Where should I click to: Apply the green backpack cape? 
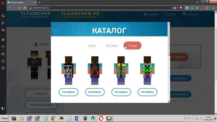coord(121,92)
